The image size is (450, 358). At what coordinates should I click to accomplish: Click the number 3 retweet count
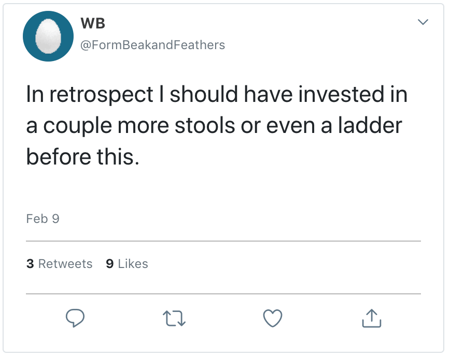[x=30, y=264]
